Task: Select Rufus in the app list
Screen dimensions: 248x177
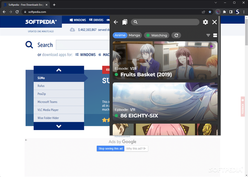Action: click(x=59, y=86)
